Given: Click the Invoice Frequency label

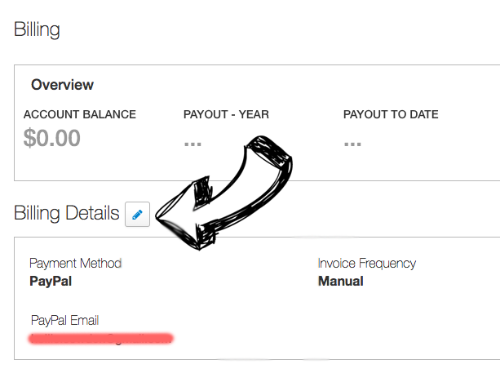Looking at the screenshot, I should tap(366, 264).
